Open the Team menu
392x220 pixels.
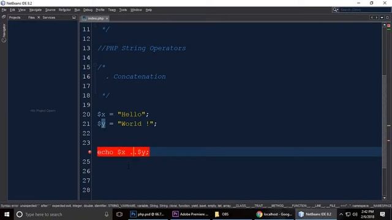pos(111,10)
